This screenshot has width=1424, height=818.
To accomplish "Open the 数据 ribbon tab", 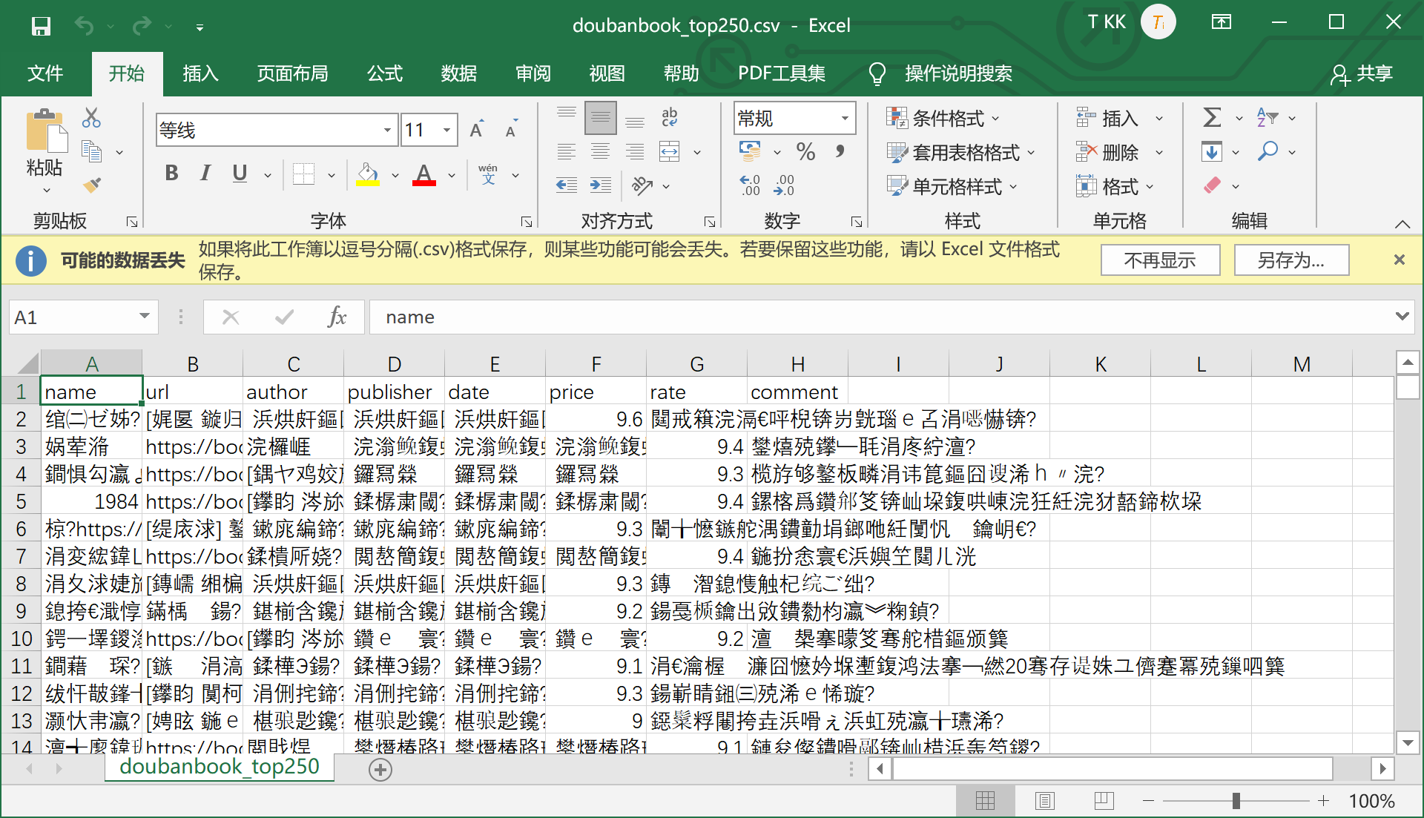I will click(x=458, y=73).
